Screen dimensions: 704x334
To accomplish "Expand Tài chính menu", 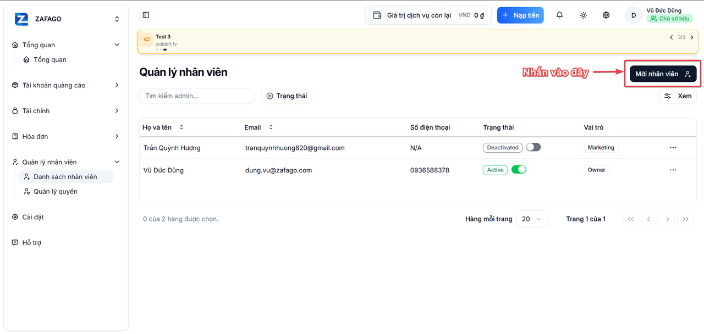I will coord(65,111).
